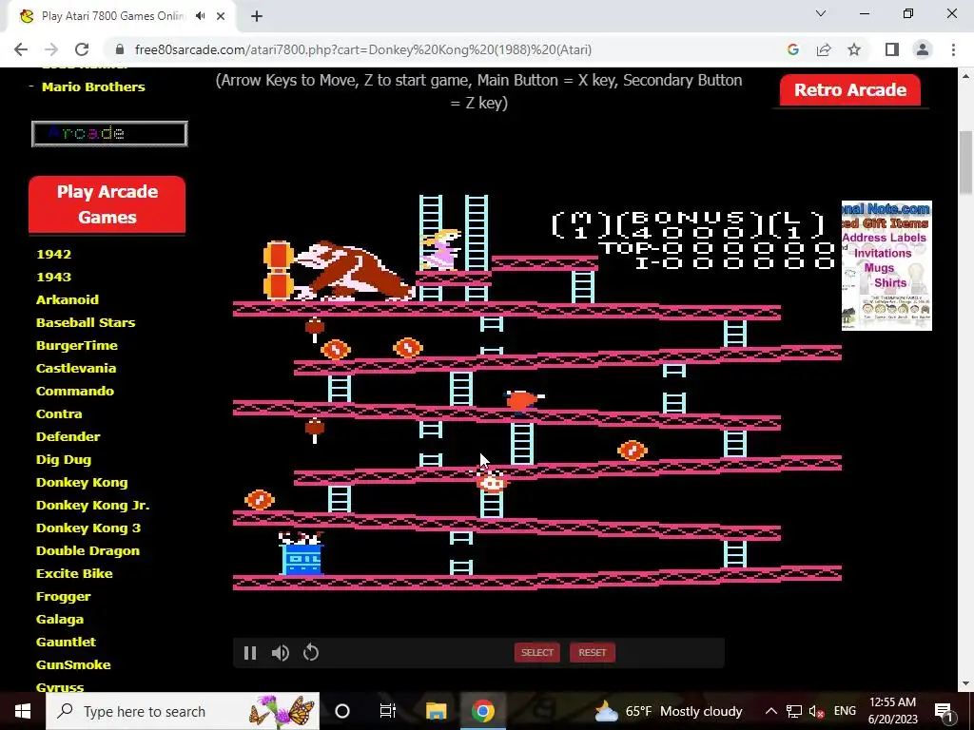The image size is (974, 730).
Task: Open a new tab with the plus button
Action: (257, 16)
